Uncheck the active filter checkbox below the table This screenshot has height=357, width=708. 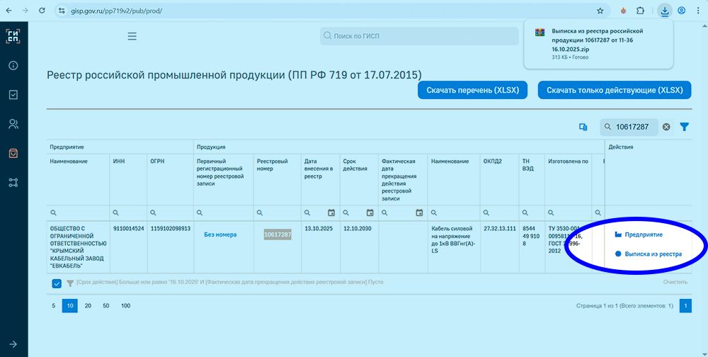pyautogui.click(x=57, y=283)
